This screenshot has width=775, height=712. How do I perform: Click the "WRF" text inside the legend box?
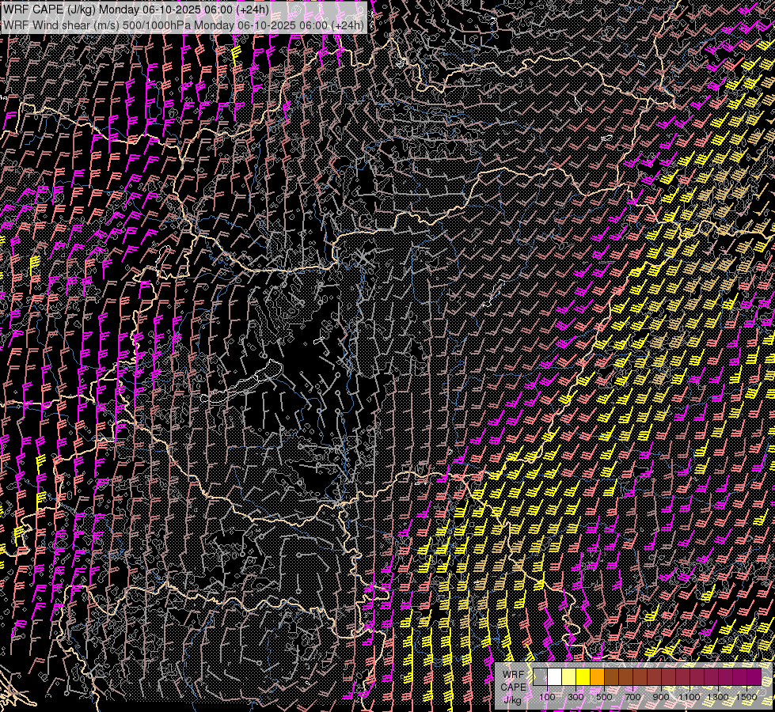coord(513,673)
